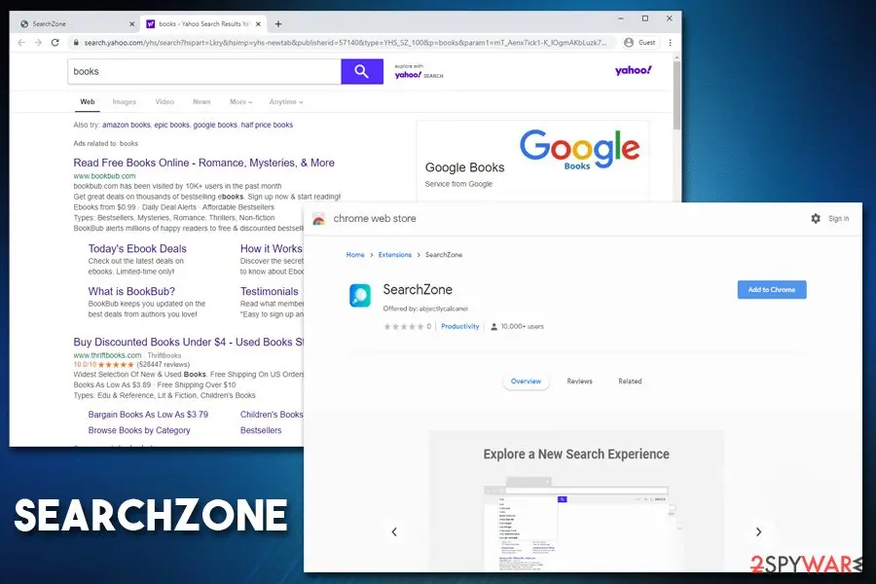Expand the Anytime filter dropdown
The image size is (876, 584).
click(x=286, y=101)
